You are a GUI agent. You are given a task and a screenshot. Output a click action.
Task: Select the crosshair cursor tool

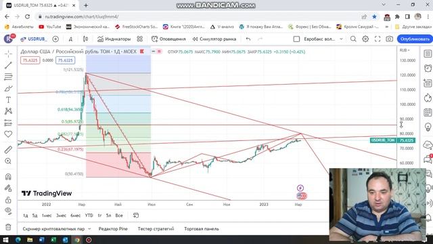8,54
